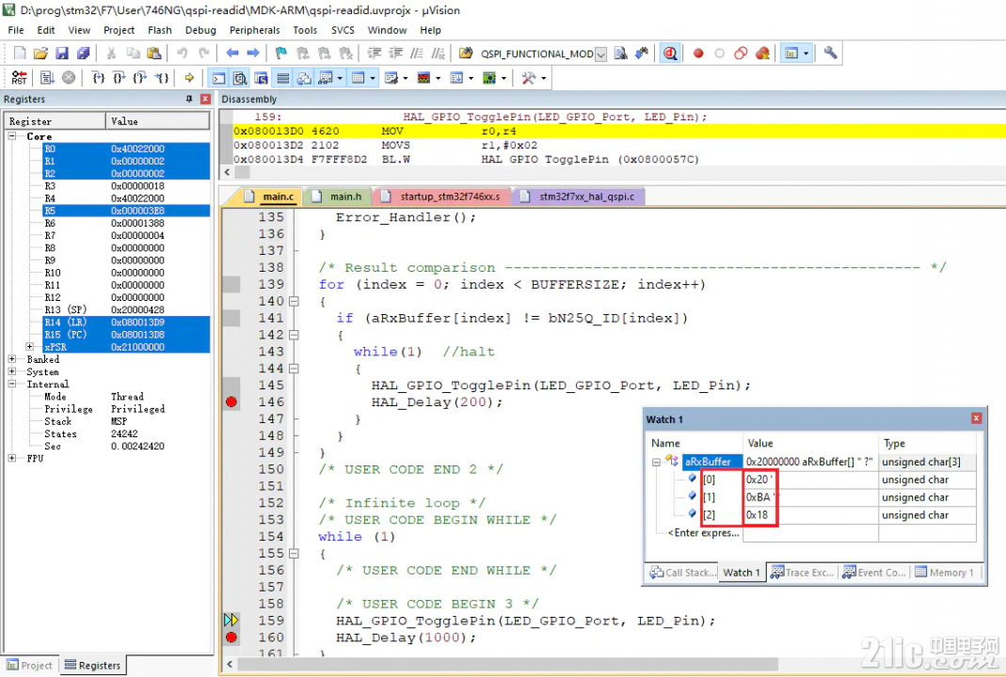Toggle Command window button

[x=218, y=78]
